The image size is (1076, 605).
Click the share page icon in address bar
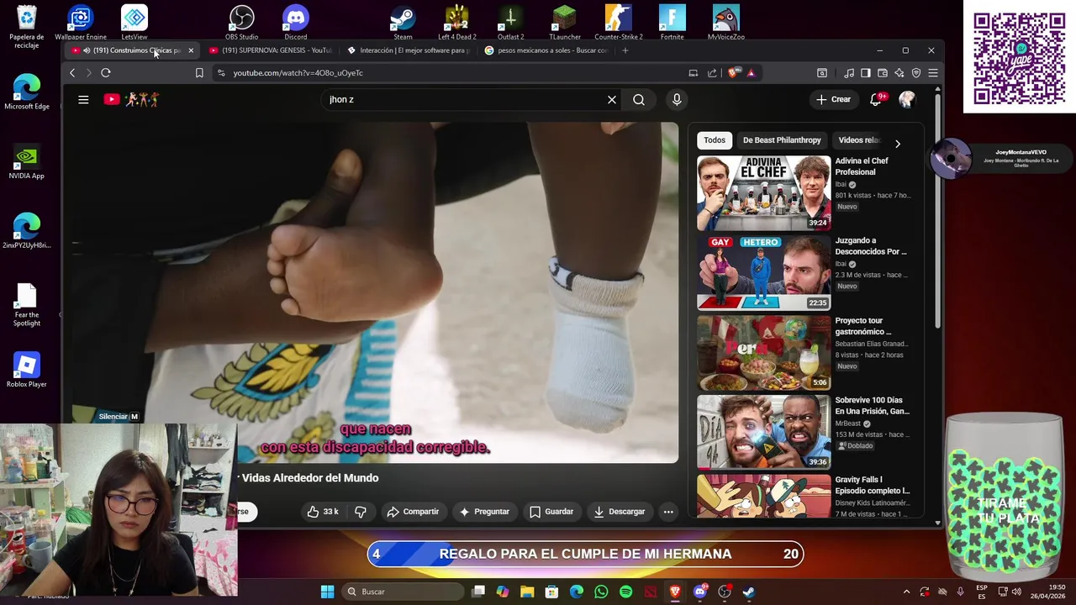(x=712, y=73)
